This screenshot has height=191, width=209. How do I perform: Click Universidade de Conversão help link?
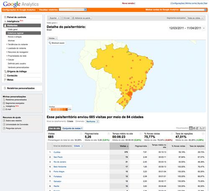(17, 124)
